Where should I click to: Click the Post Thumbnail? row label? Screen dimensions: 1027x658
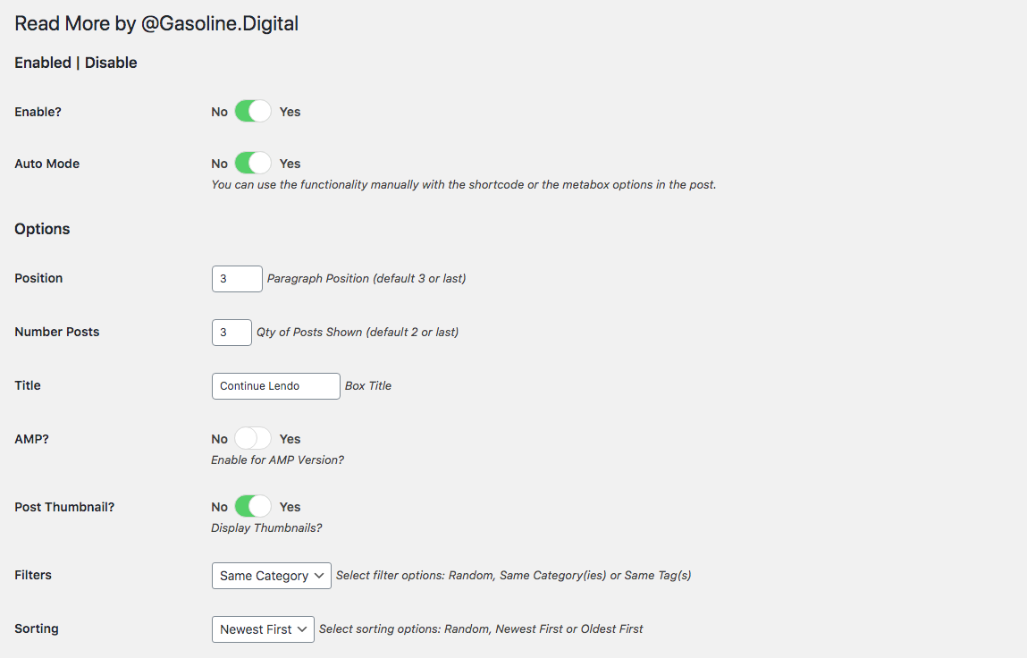64,507
